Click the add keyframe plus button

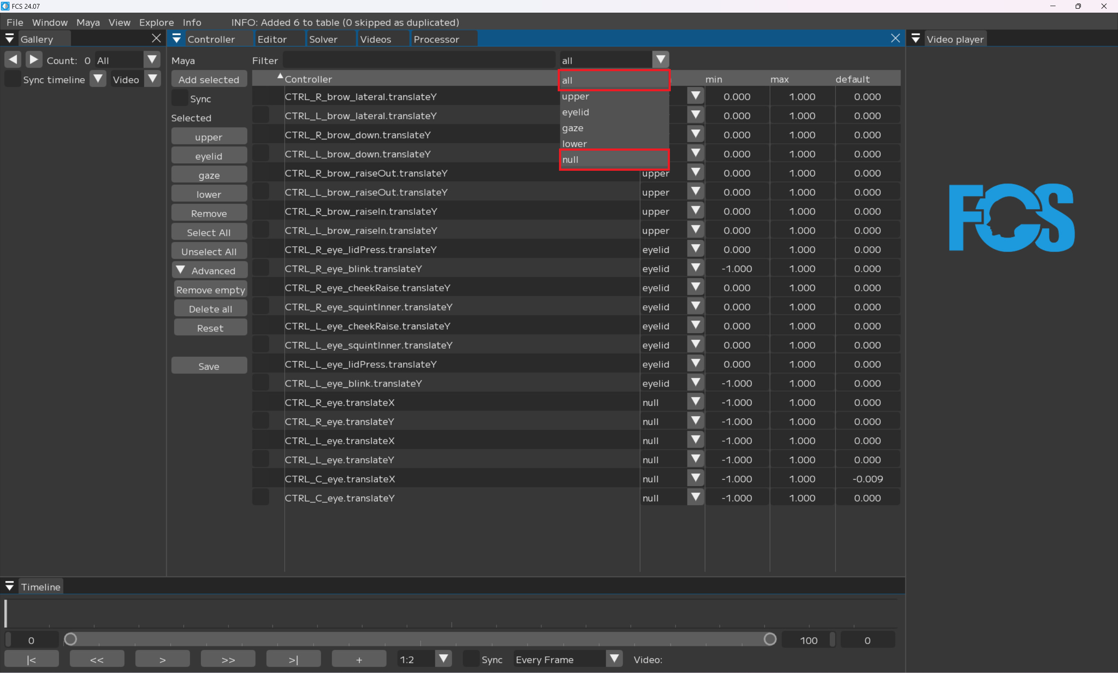[359, 659]
